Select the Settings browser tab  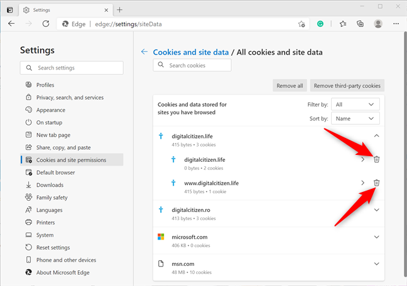[66, 10]
